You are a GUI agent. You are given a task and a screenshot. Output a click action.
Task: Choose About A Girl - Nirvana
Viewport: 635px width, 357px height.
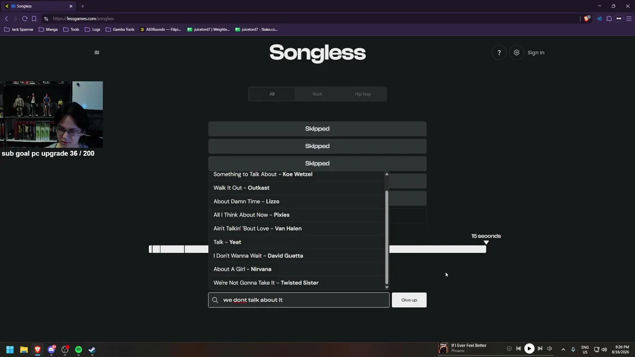tap(296, 269)
